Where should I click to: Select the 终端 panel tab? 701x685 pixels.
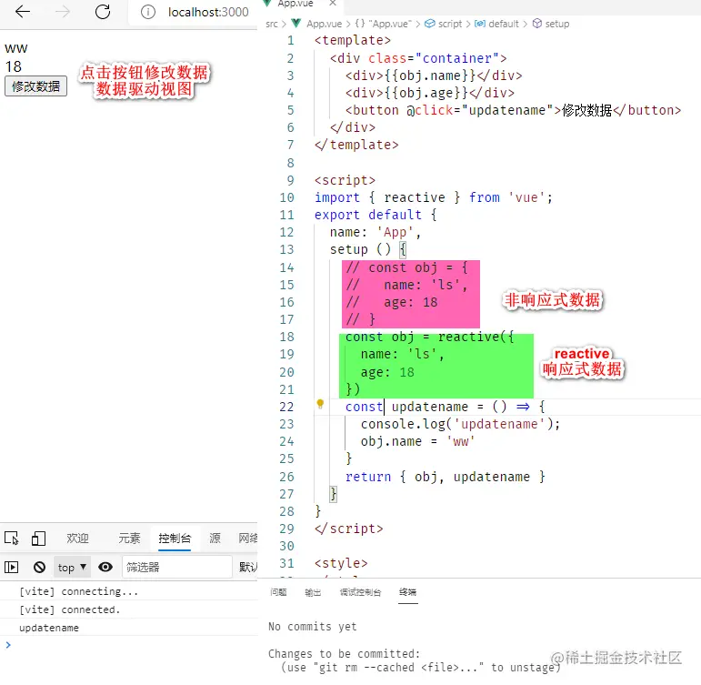(407, 592)
